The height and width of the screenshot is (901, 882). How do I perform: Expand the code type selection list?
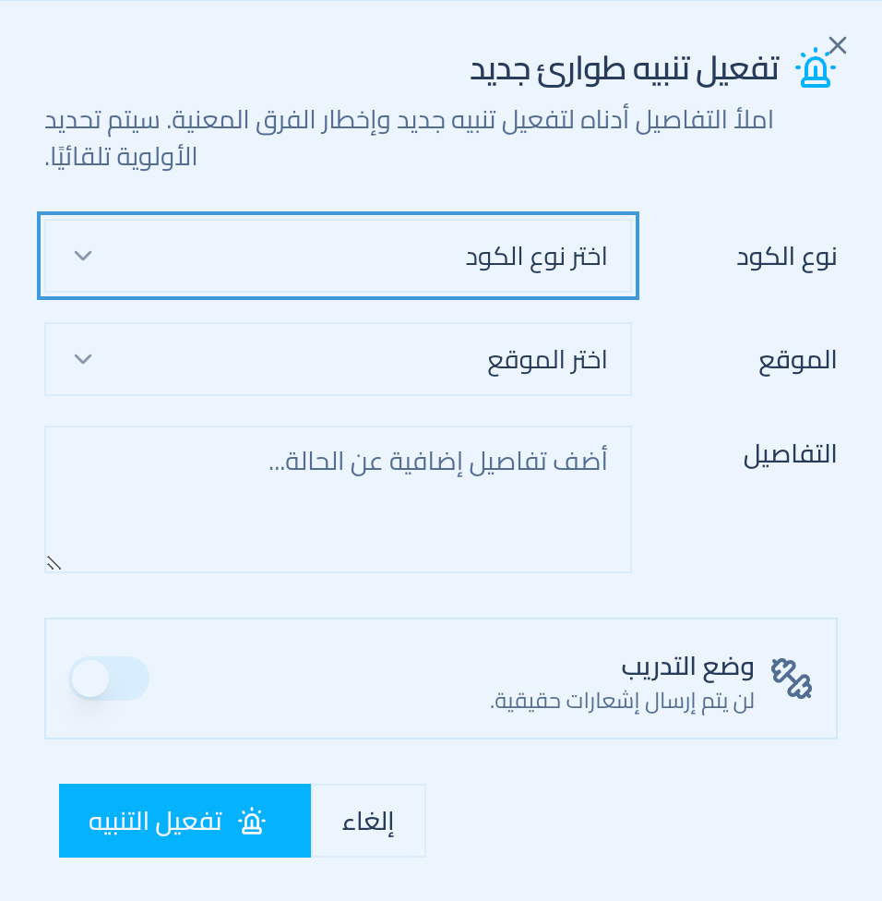coord(338,256)
